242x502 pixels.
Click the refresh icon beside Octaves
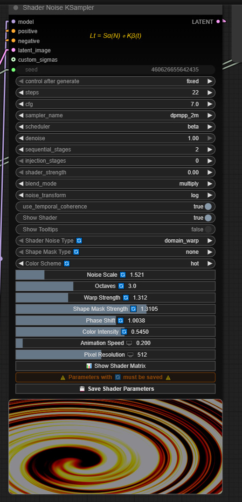pos(121,286)
